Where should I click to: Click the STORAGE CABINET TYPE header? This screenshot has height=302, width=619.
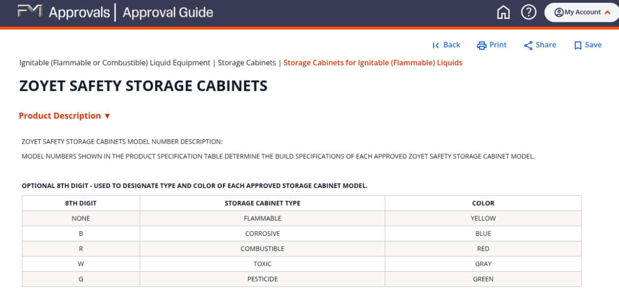pyautogui.click(x=263, y=203)
